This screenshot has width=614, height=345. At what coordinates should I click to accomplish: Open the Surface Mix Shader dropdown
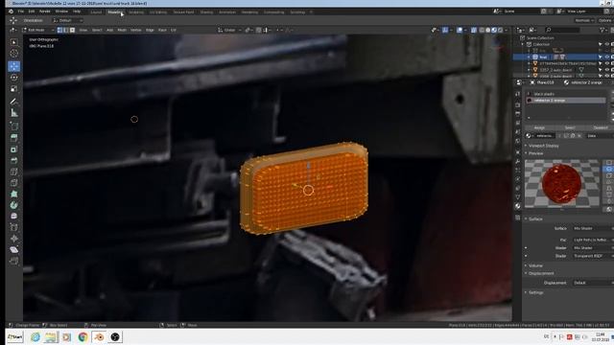tap(592, 228)
